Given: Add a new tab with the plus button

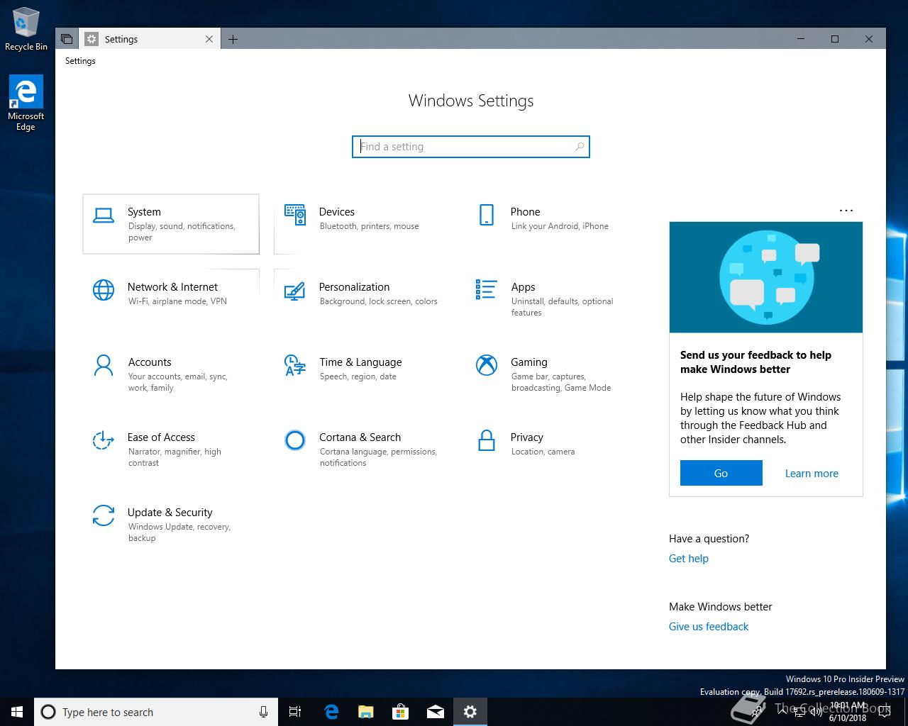Looking at the screenshot, I should pyautogui.click(x=233, y=39).
